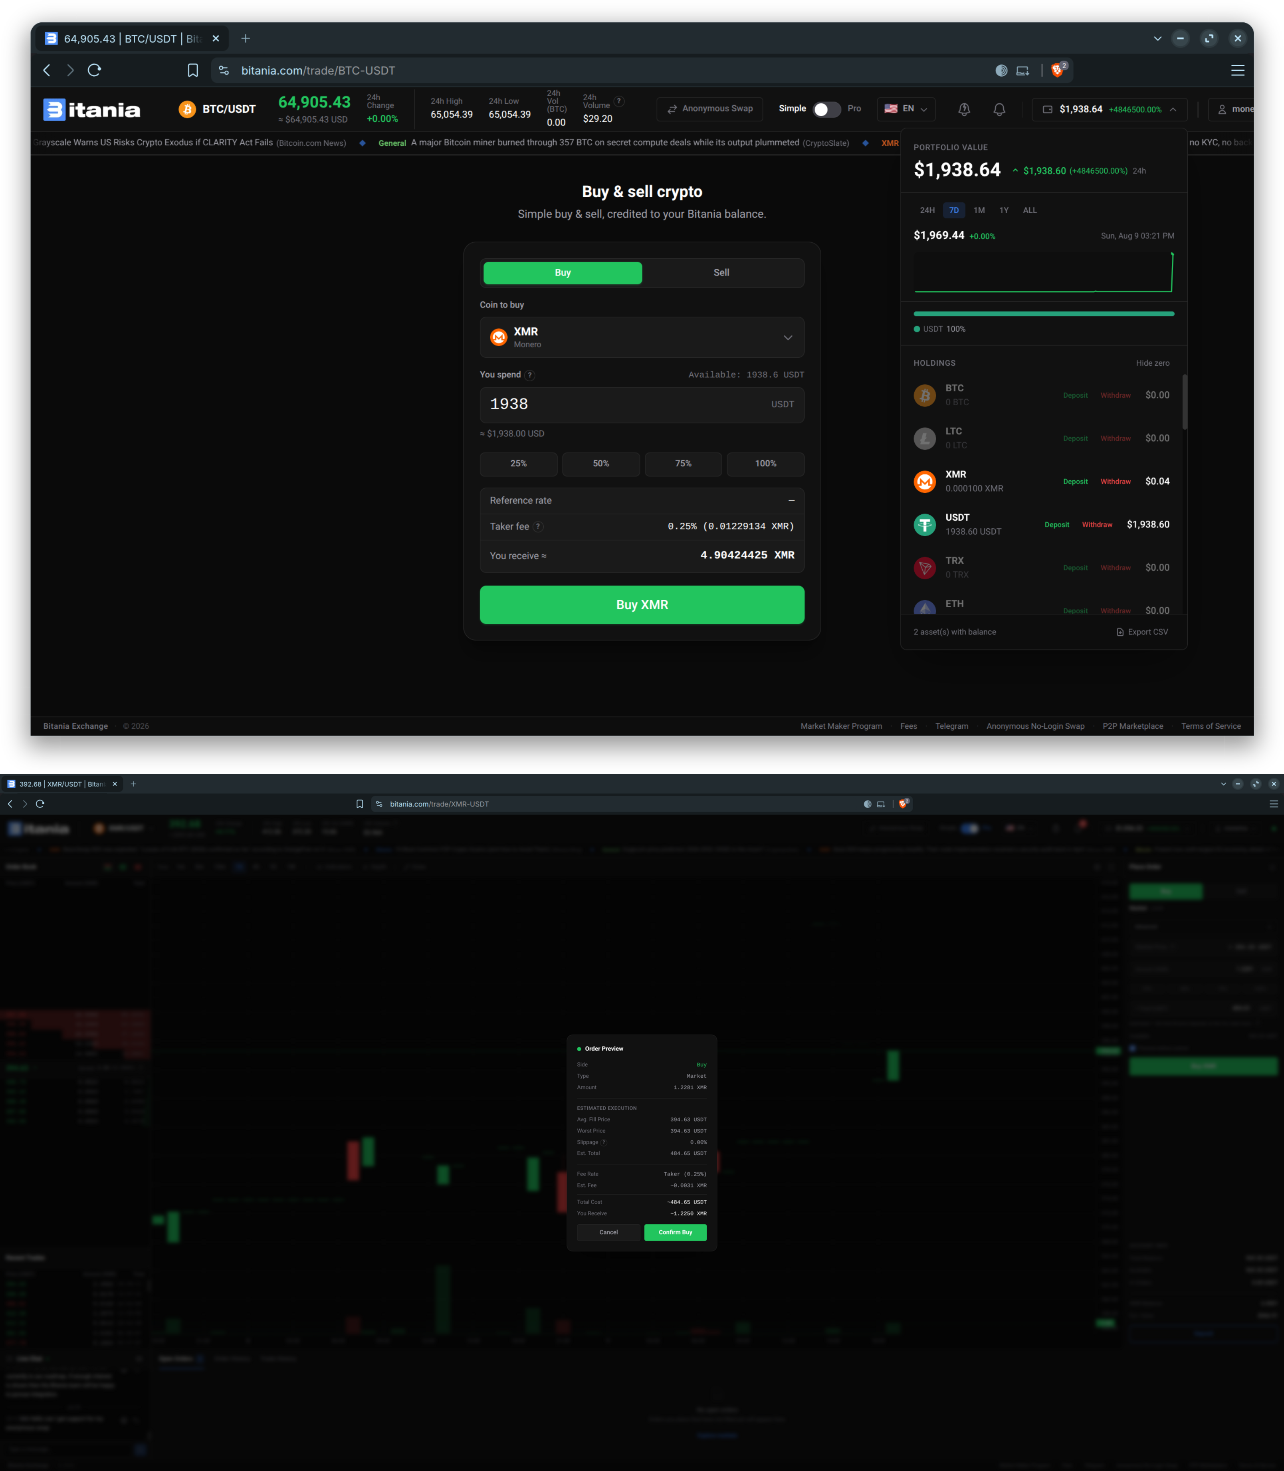Click the 75% spend preset
Image resolution: width=1284 pixels, height=1471 pixels.
[x=683, y=464]
